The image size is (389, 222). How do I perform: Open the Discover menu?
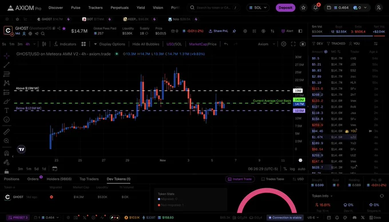tap(56, 7)
